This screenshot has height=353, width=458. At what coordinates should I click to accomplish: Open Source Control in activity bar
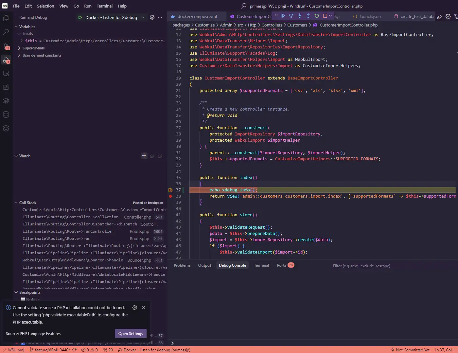(6, 46)
